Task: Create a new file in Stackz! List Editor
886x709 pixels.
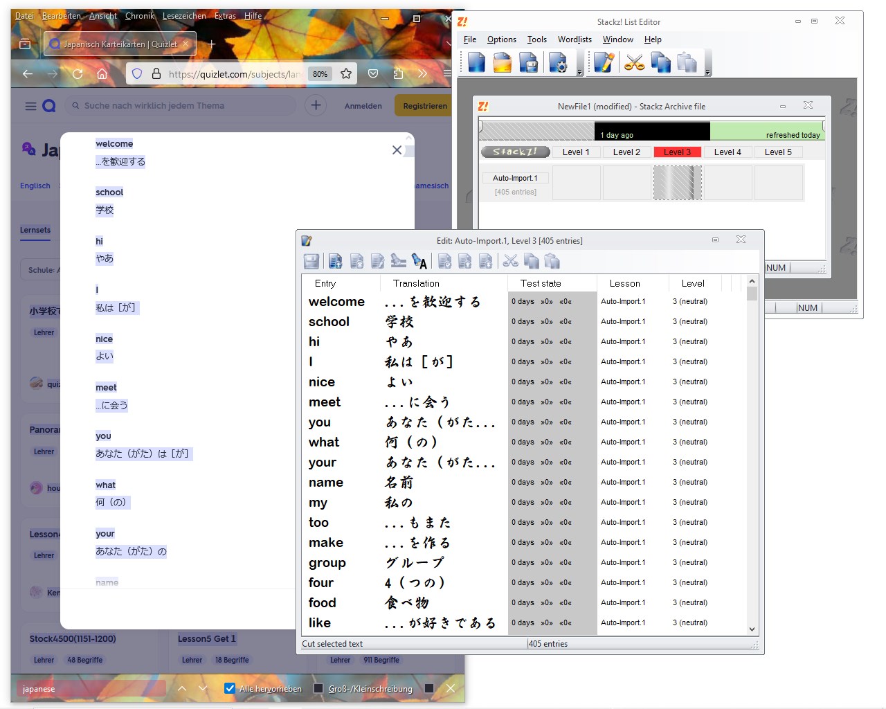Action: coord(477,63)
